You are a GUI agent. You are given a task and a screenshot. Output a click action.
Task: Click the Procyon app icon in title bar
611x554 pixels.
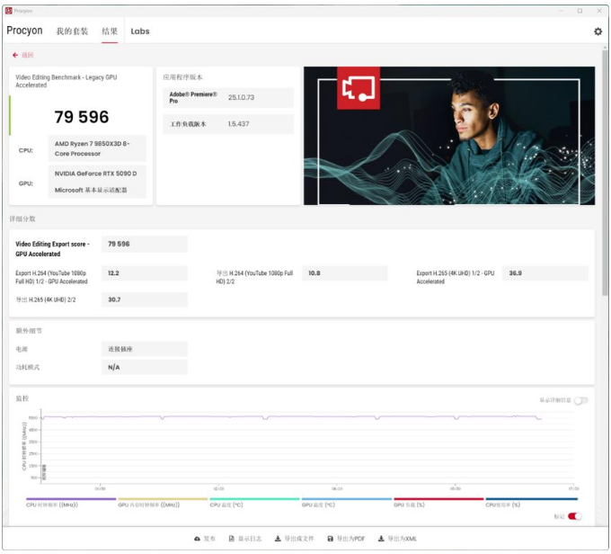click(9, 11)
